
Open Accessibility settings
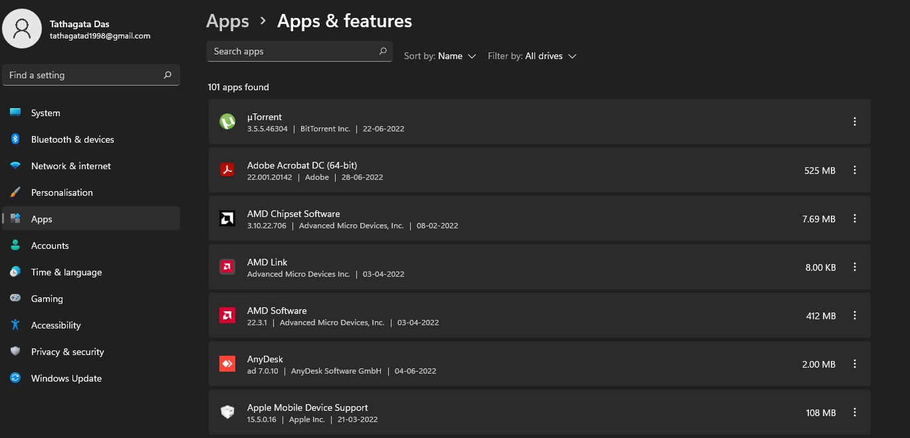tap(91, 325)
